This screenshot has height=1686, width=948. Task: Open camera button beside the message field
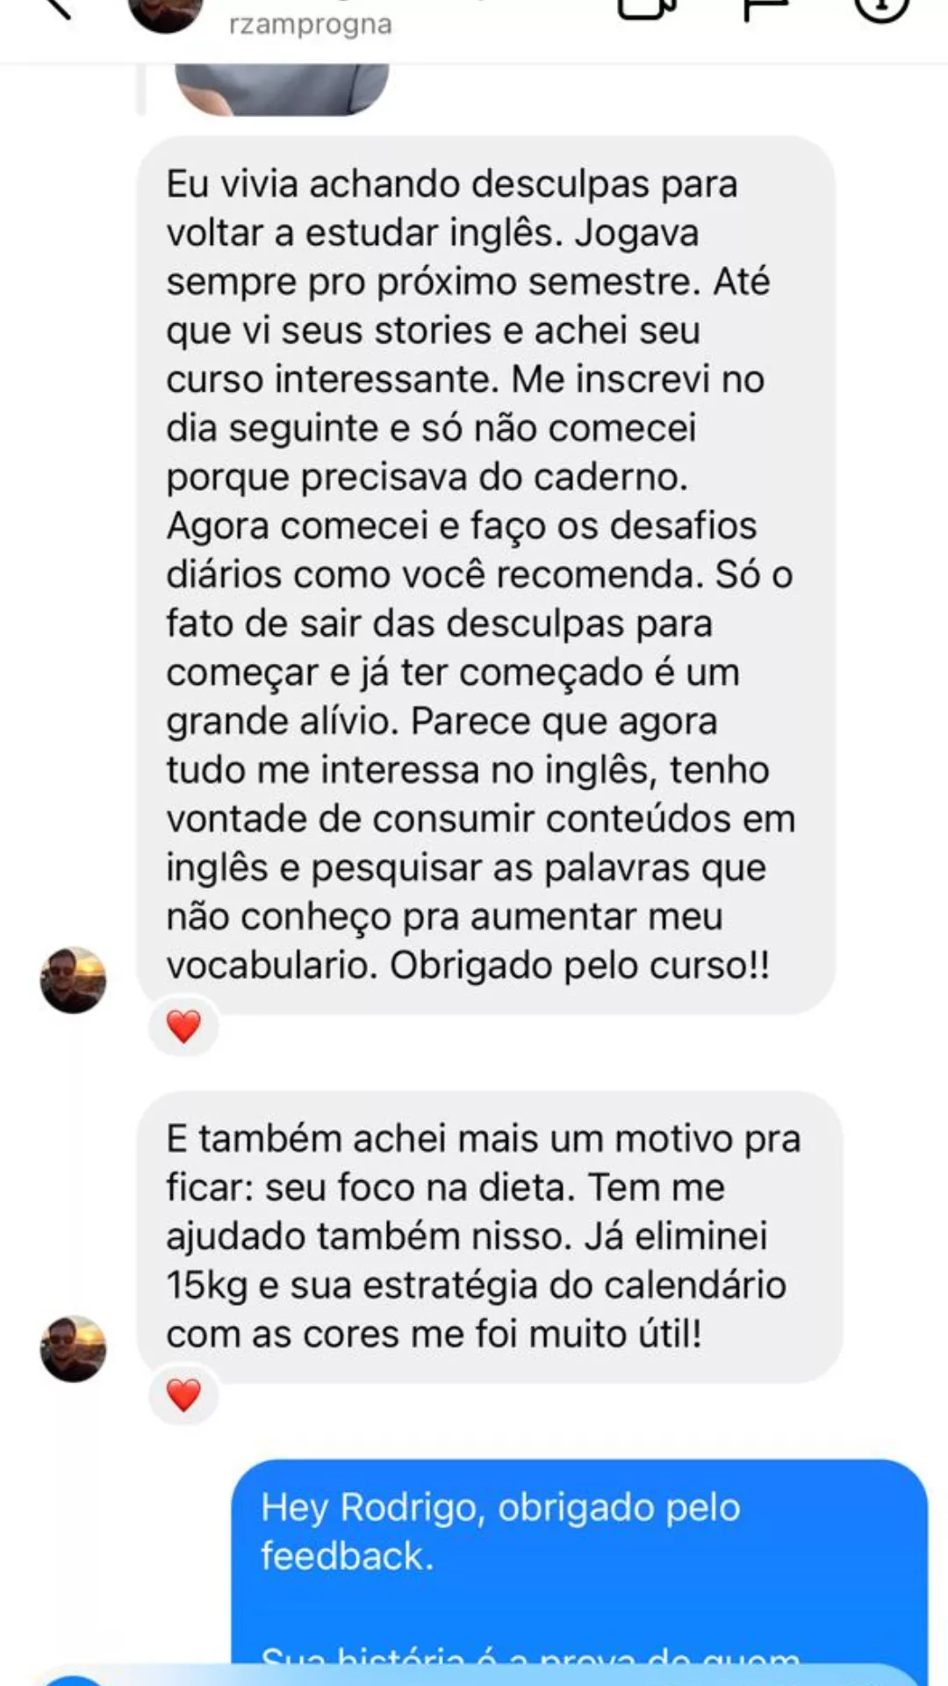(x=75, y=1679)
